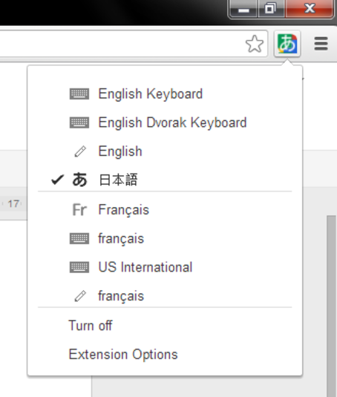Choose US International keyboard
This screenshot has height=397, width=337.
tap(165, 267)
